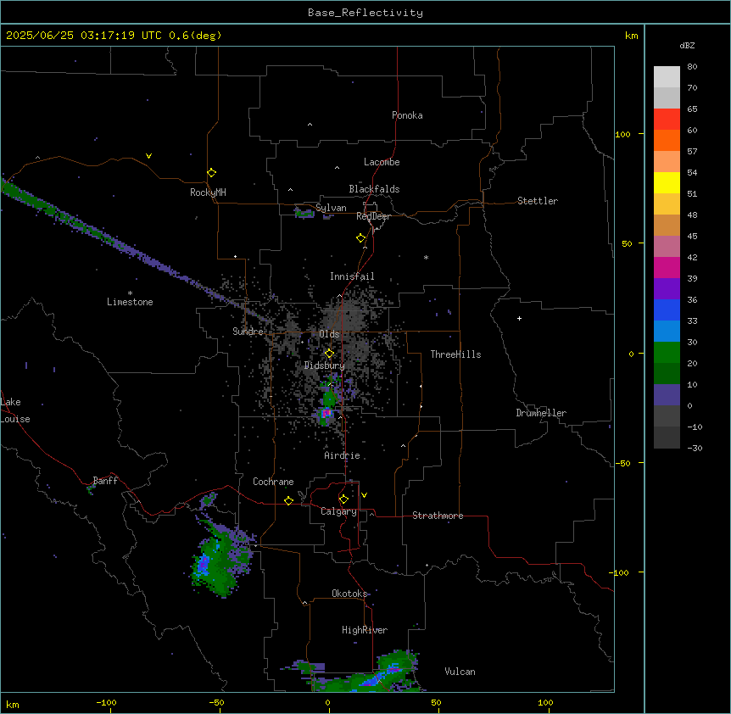Select the red 60-65 dBZ legend band
Viewport: 731px width, 714px height.
(667, 119)
